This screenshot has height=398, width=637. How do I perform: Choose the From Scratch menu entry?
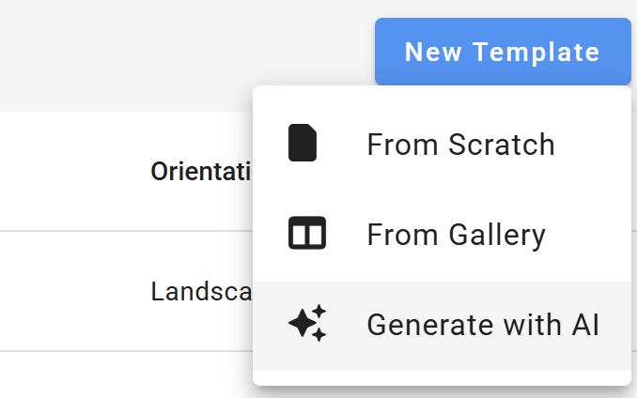pos(442,145)
